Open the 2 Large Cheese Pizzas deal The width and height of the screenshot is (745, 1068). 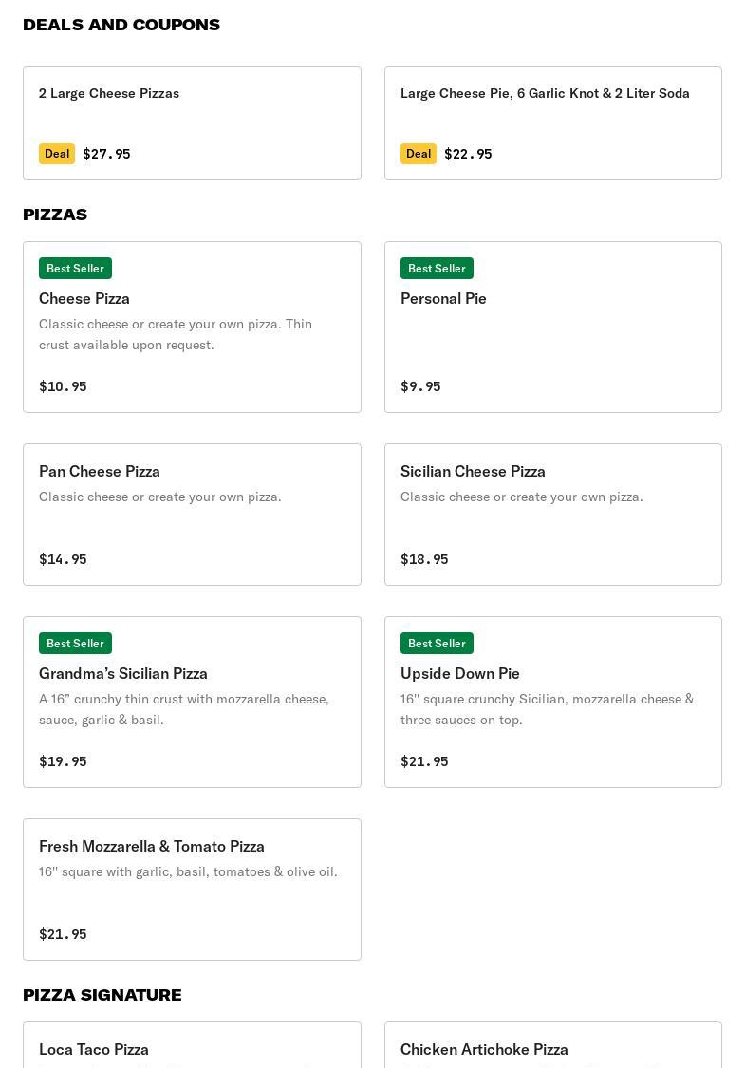pyautogui.click(x=192, y=123)
